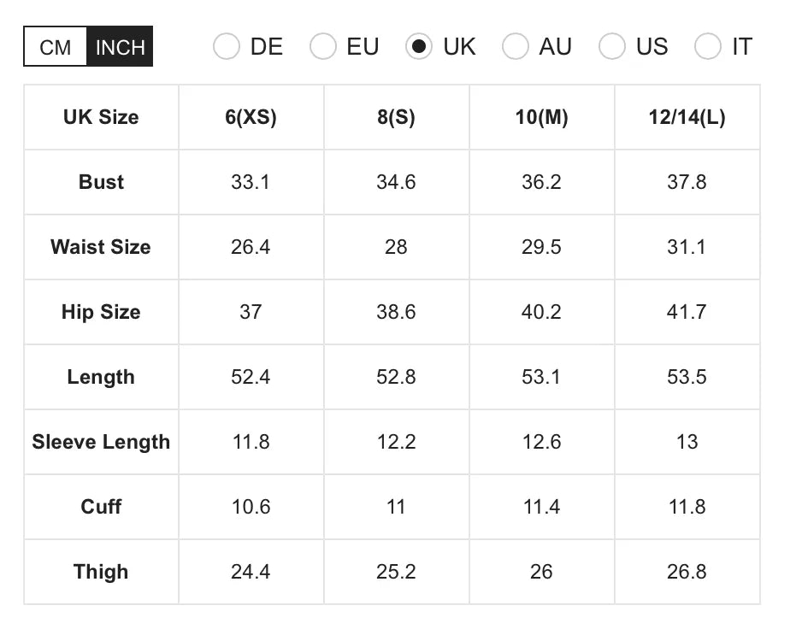Select the 8(S) size column header

click(396, 117)
